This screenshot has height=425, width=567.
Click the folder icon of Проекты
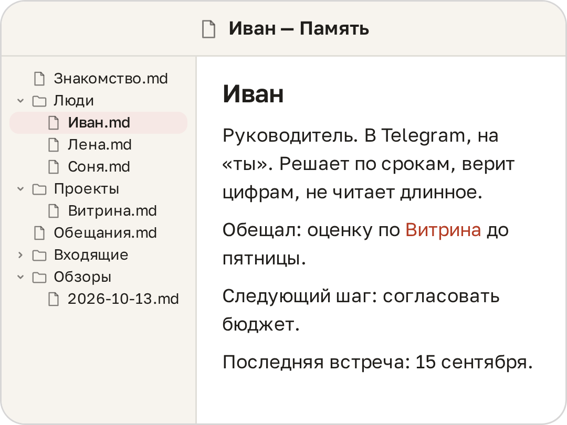coord(39,189)
